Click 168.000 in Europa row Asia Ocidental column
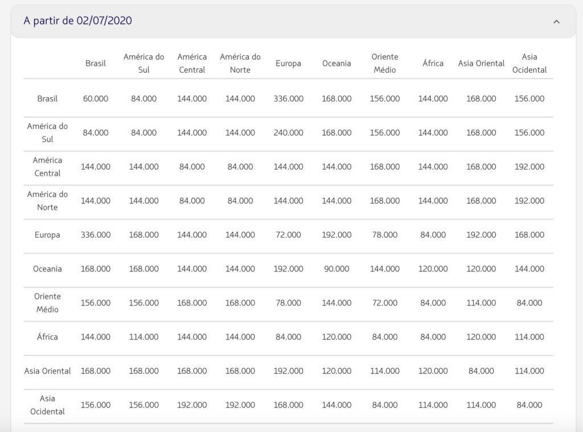Image resolution: width=583 pixels, height=432 pixels. pyautogui.click(x=529, y=234)
